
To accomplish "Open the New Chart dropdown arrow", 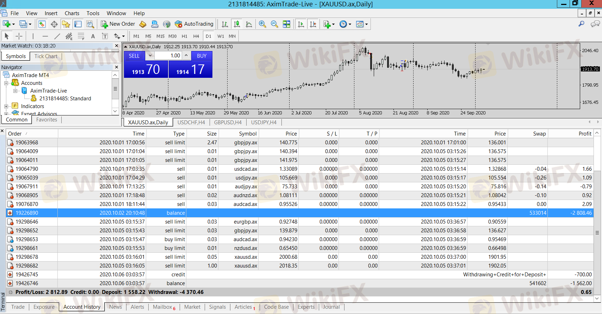I will tap(13, 24).
